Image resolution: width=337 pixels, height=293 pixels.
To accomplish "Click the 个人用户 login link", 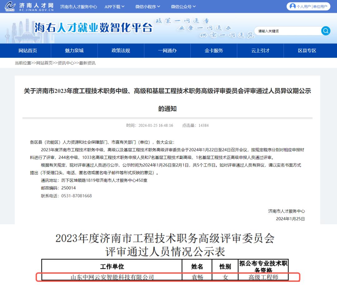I will click(304, 7).
